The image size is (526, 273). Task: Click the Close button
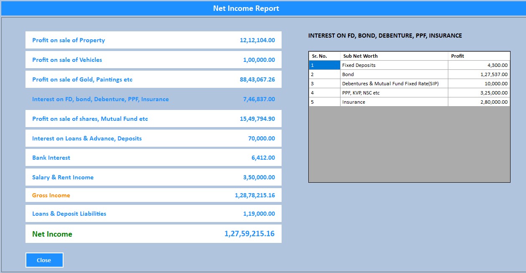click(x=44, y=260)
